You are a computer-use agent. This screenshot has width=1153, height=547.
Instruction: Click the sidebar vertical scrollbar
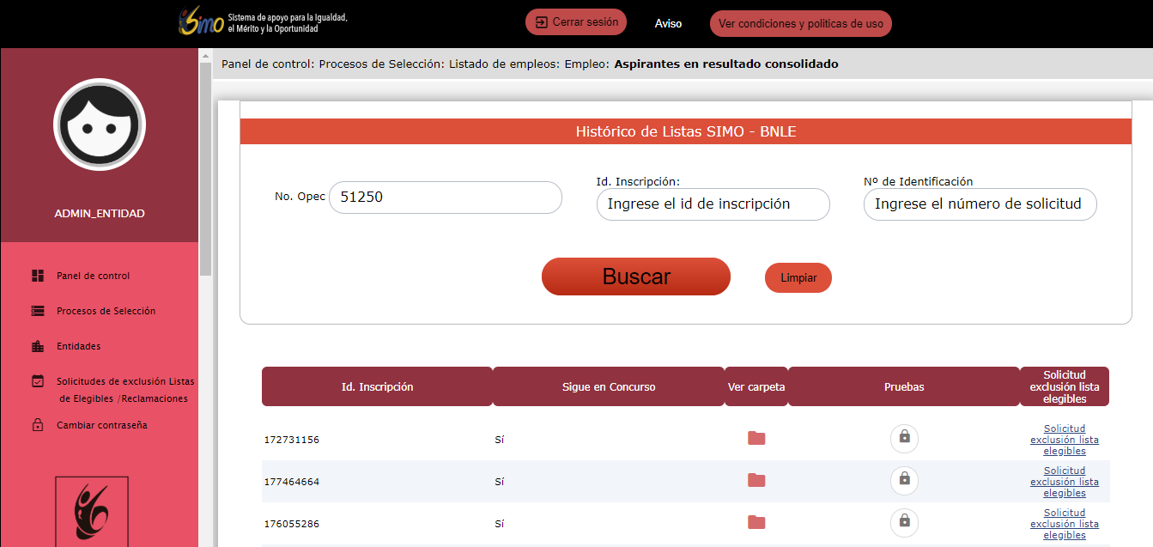[x=205, y=172]
